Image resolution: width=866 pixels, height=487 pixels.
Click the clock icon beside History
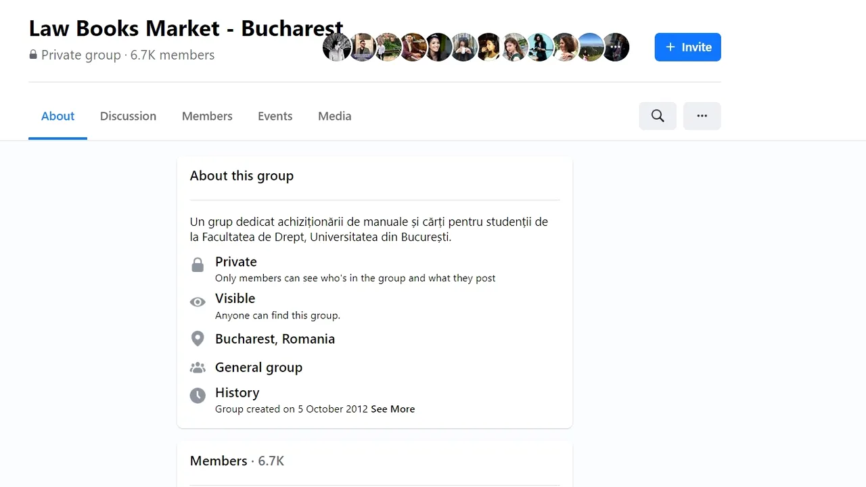point(198,396)
